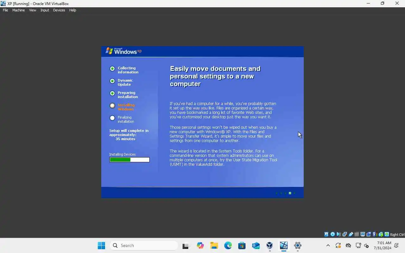Click the taskbar Search box
This screenshot has width=405, height=253.
[144, 245]
